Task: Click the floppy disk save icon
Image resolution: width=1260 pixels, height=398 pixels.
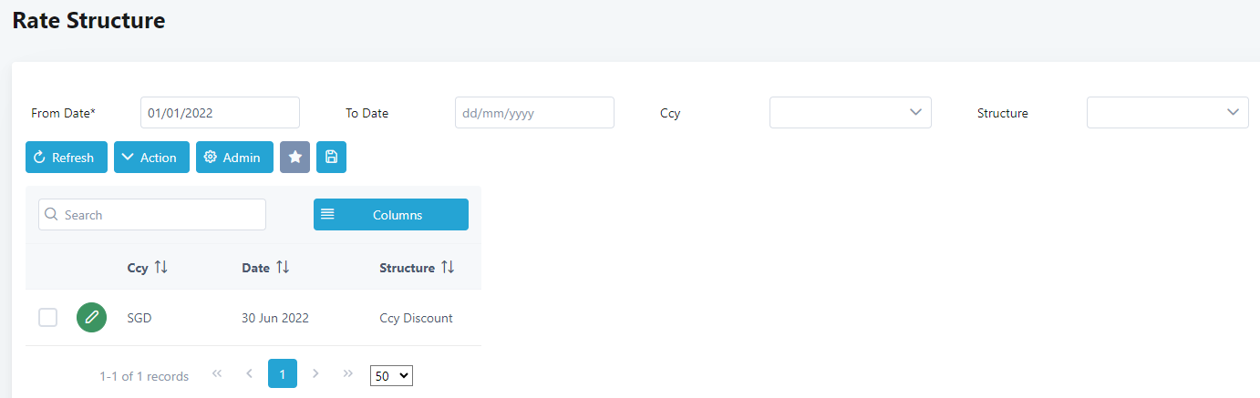Action: [x=331, y=158]
